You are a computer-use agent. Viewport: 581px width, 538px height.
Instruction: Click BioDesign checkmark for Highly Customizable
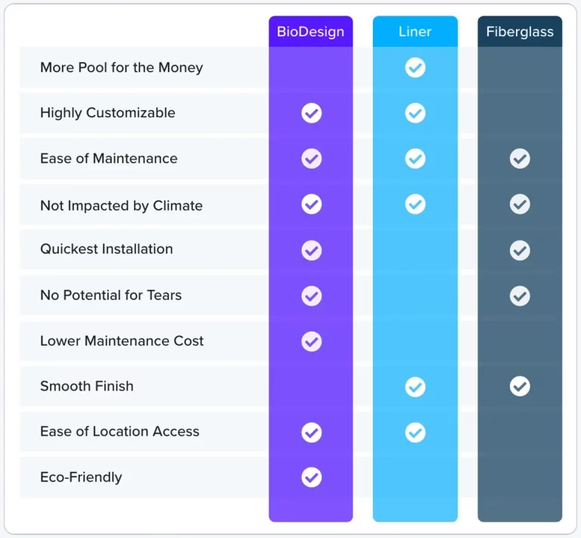point(312,113)
